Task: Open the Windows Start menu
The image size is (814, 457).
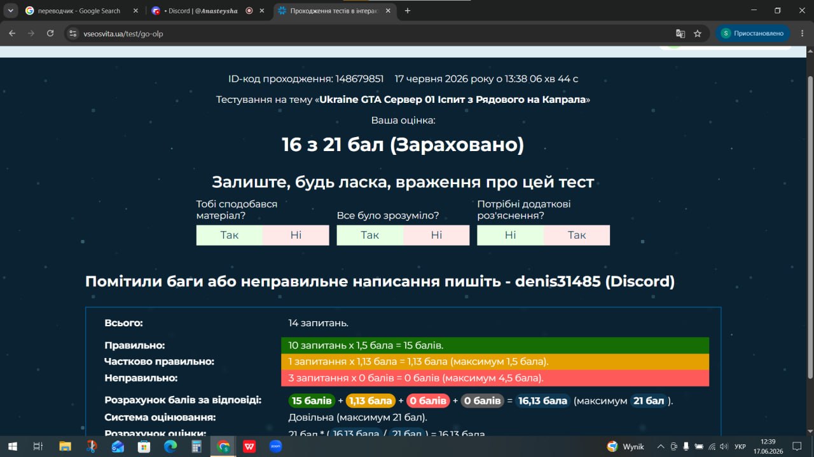Action: (13, 446)
